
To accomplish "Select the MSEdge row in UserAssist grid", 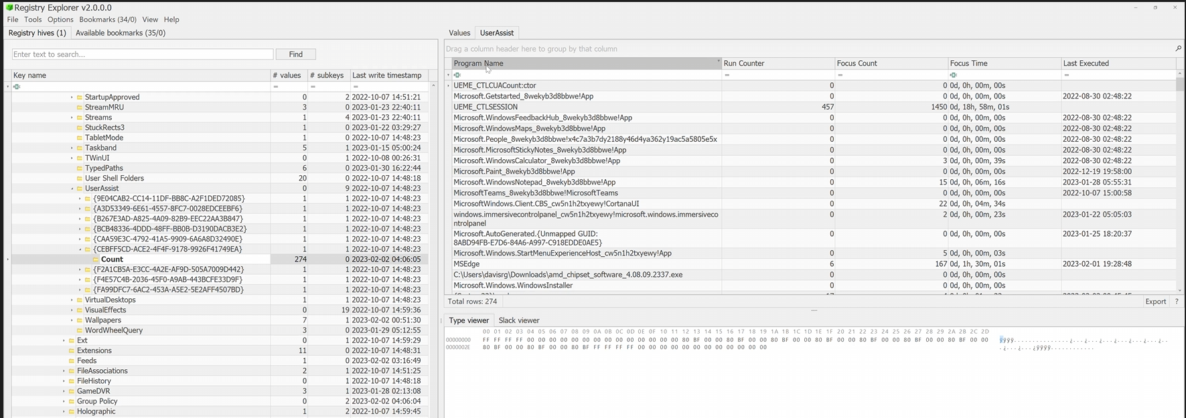I will pos(814,264).
